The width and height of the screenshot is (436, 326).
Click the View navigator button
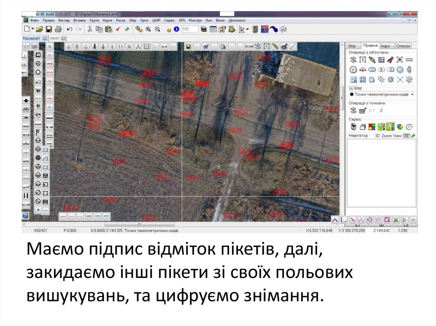[397, 136]
